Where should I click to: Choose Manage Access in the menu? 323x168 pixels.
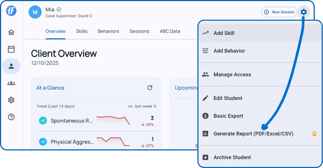(232, 75)
